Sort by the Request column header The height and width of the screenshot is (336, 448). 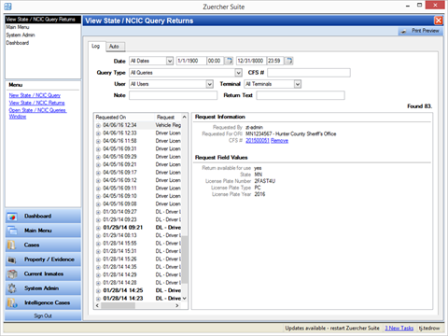[168, 118]
